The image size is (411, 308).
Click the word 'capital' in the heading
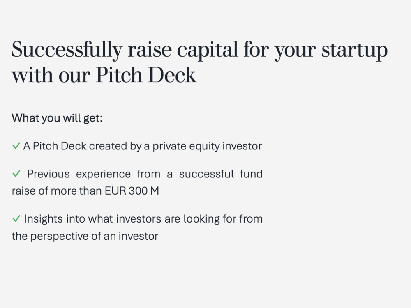tap(207, 51)
